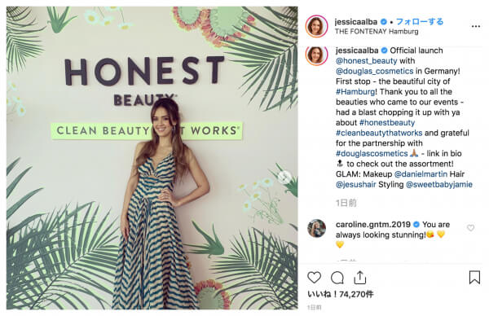Open THE FONTENAY Hamburg location link
Image resolution: width=489 pixels, height=316 pixels.
click(x=377, y=32)
